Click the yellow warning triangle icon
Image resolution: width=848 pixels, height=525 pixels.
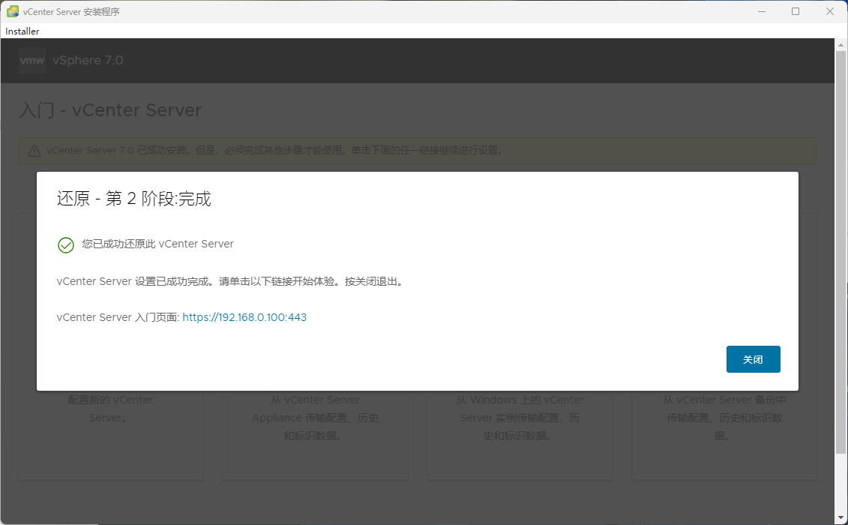(x=34, y=151)
